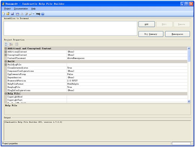Collapse the Build category
This screenshot has width=195, height=147.
(x=6, y=61)
